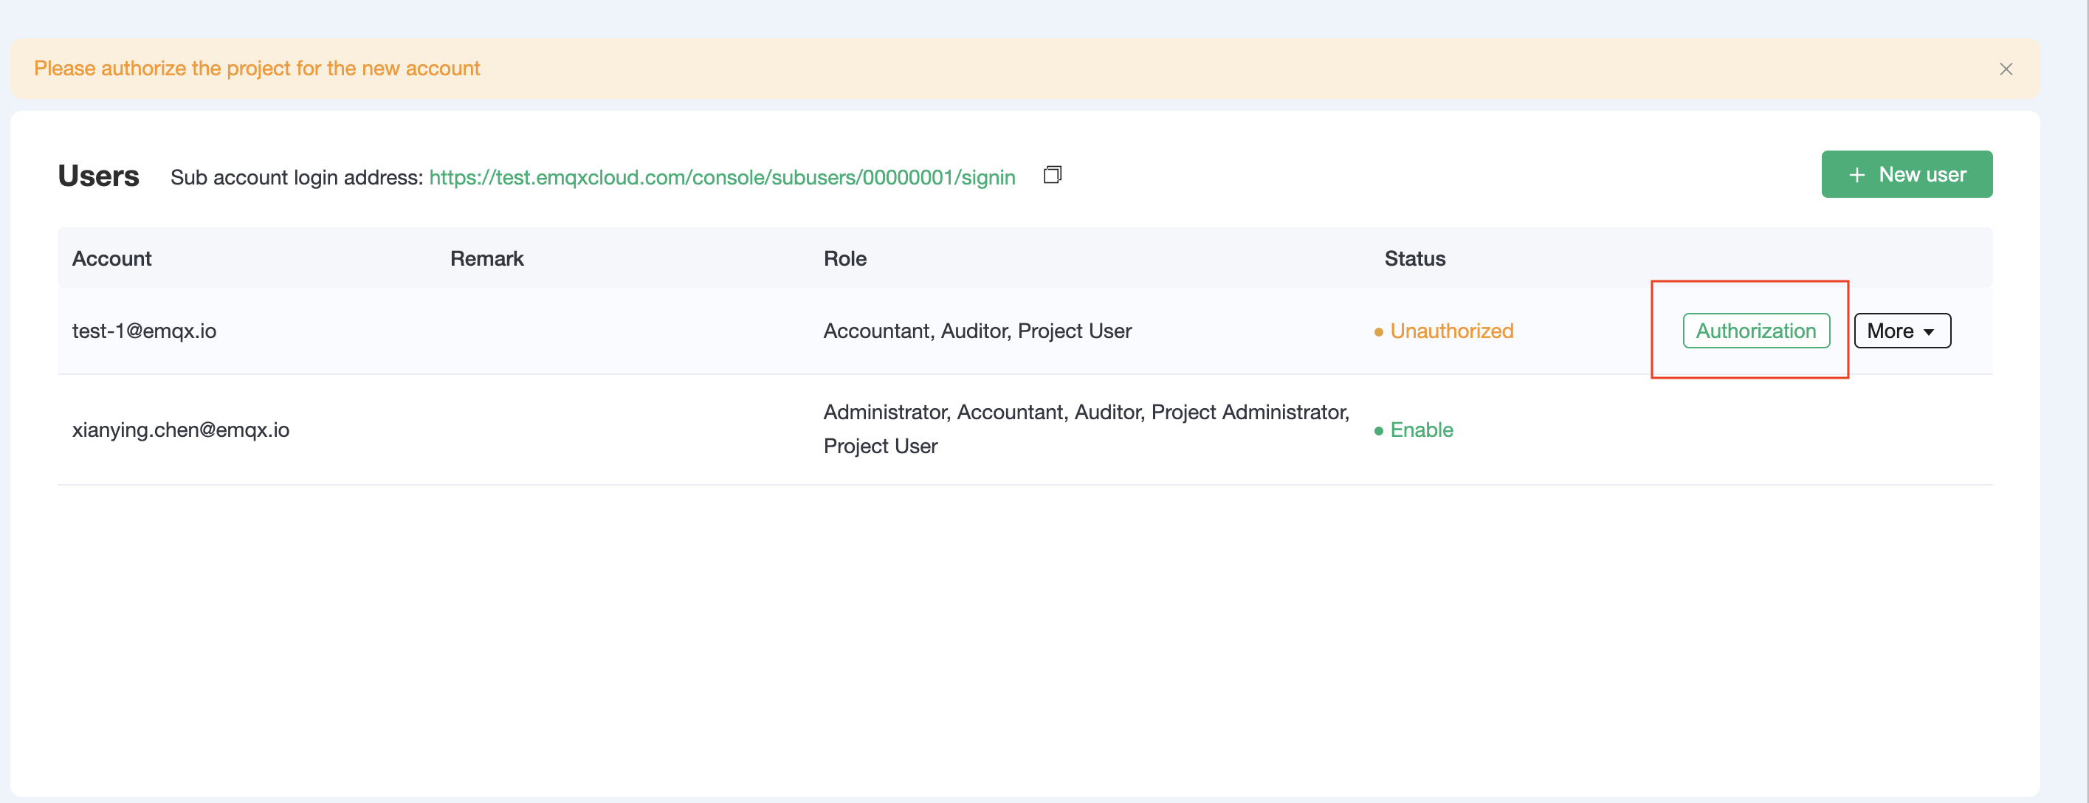2089x803 pixels.
Task: Click roles 'Accountant, Auditor, Project User'
Action: tap(977, 331)
